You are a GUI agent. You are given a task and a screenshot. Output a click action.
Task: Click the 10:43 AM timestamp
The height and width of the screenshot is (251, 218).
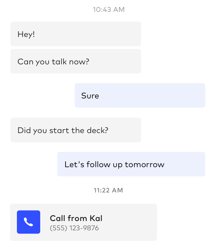(109, 10)
